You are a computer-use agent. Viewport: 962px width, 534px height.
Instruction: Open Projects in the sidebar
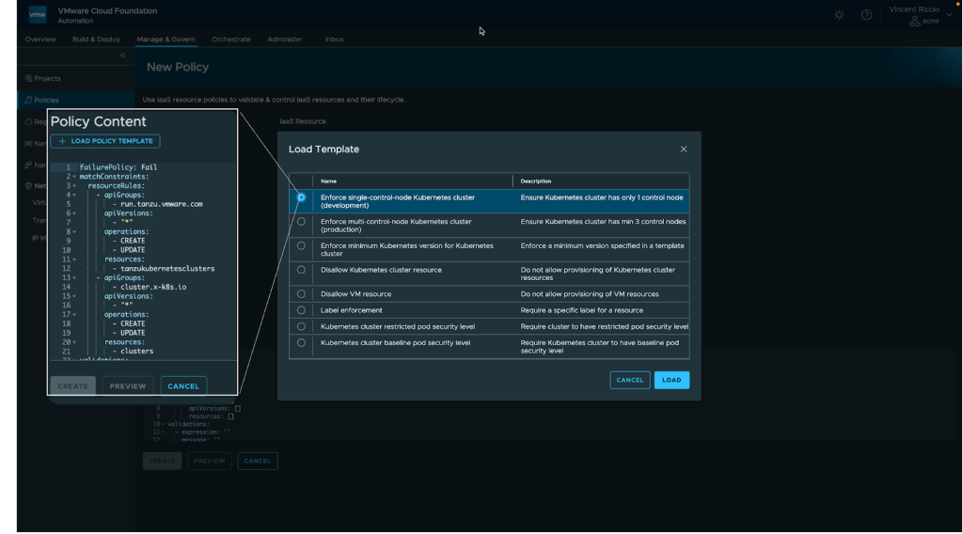pos(47,78)
